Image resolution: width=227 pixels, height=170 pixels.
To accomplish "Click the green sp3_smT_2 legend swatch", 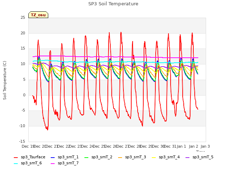I will (87, 157).
